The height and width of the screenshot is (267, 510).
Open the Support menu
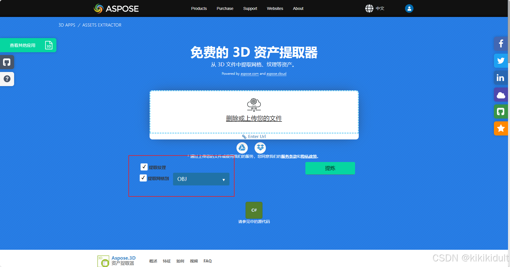tap(250, 8)
